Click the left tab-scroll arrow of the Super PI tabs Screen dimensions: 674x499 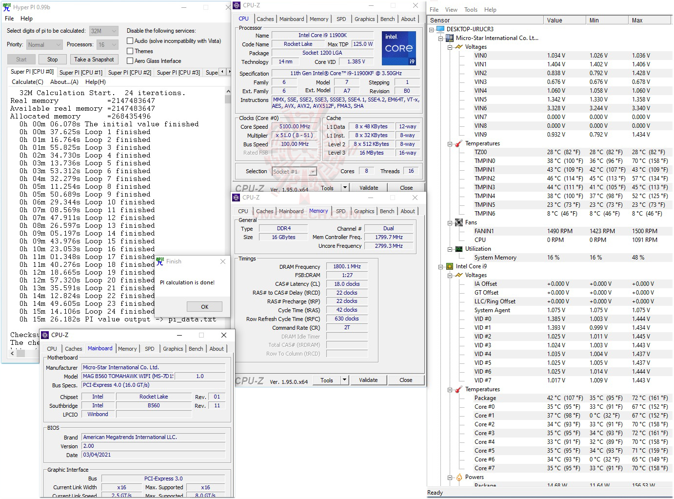(222, 72)
